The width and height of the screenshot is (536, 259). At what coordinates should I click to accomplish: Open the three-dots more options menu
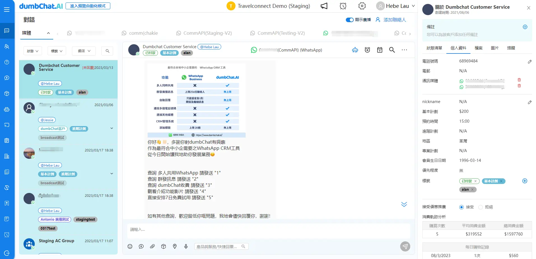point(404,50)
